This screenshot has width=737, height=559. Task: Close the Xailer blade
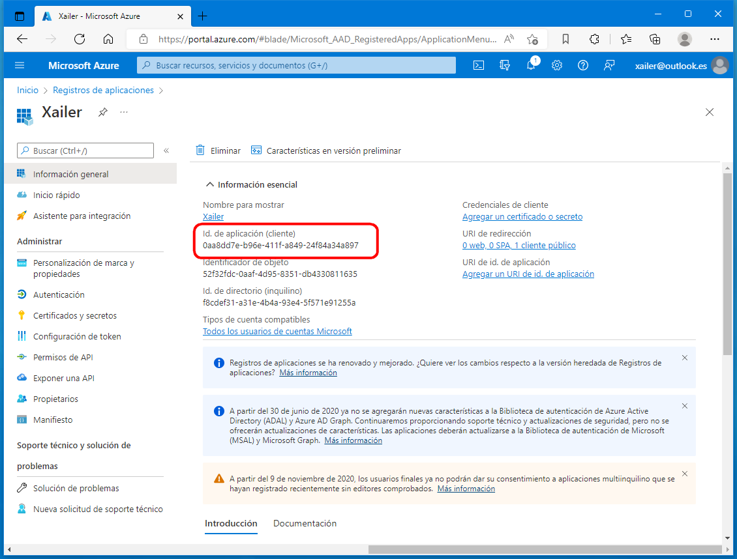(x=709, y=112)
